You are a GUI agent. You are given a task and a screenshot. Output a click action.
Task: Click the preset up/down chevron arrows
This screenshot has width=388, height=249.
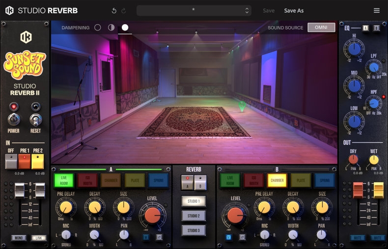tap(247, 10)
